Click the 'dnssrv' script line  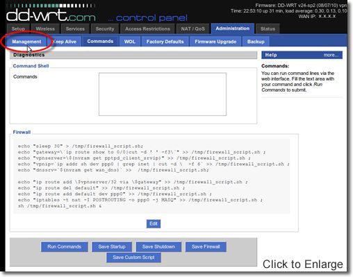point(113,170)
